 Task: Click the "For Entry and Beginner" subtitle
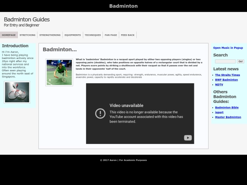point(21,25)
